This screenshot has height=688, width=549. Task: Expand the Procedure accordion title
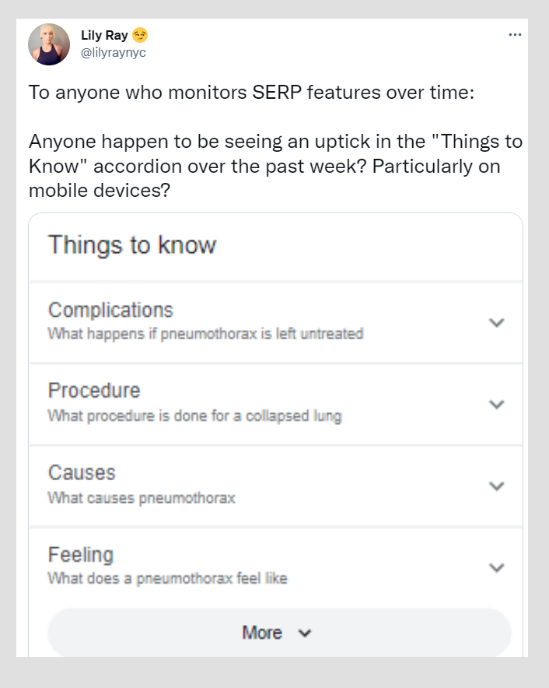tap(94, 390)
